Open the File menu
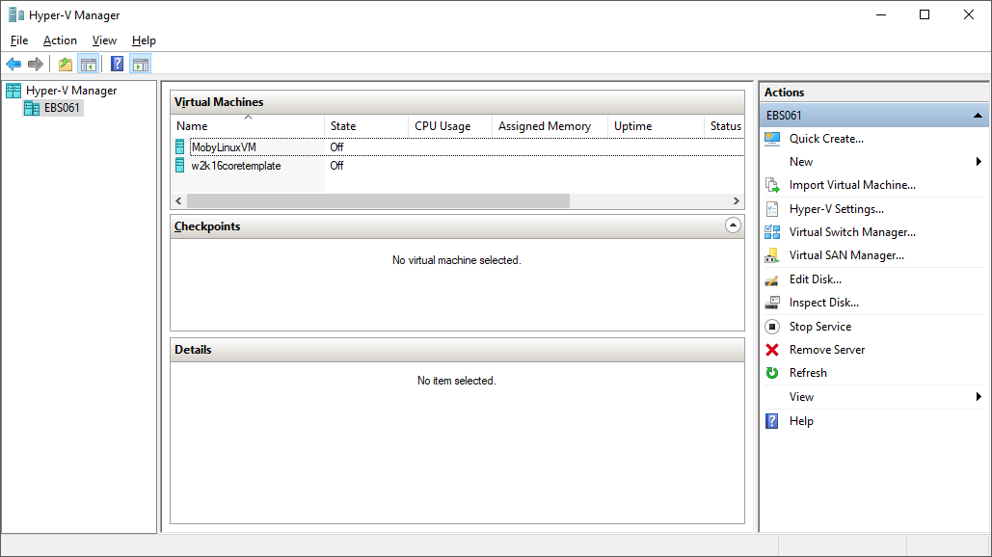 (19, 40)
